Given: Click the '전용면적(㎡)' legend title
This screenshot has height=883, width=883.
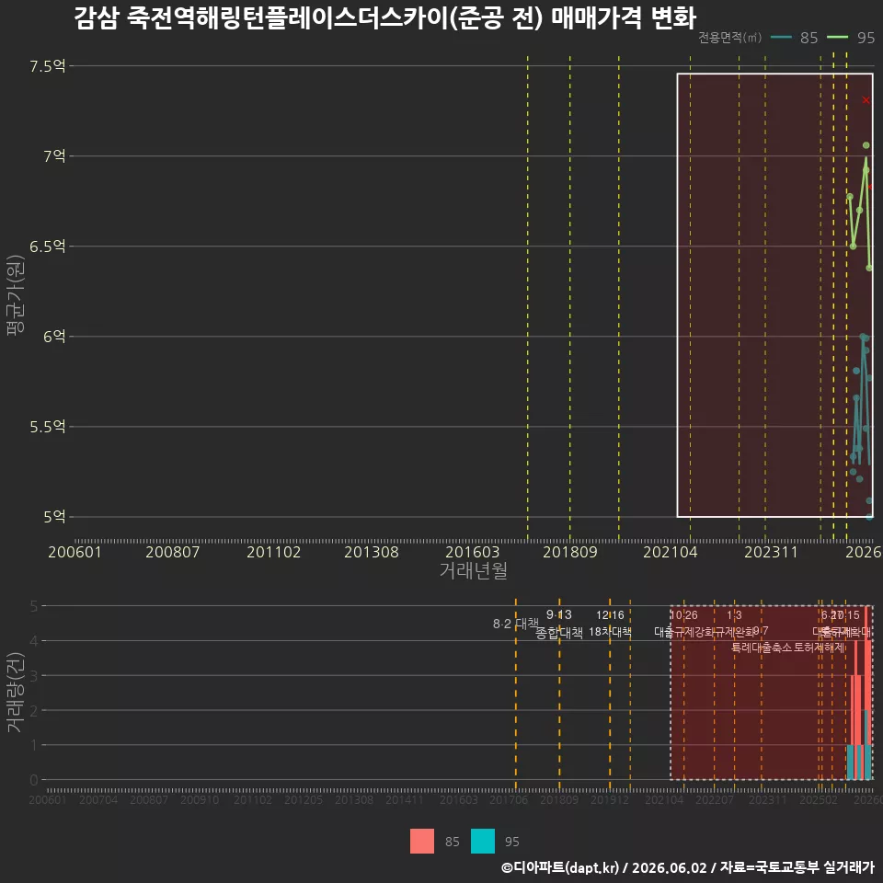Looking at the screenshot, I should [729, 38].
